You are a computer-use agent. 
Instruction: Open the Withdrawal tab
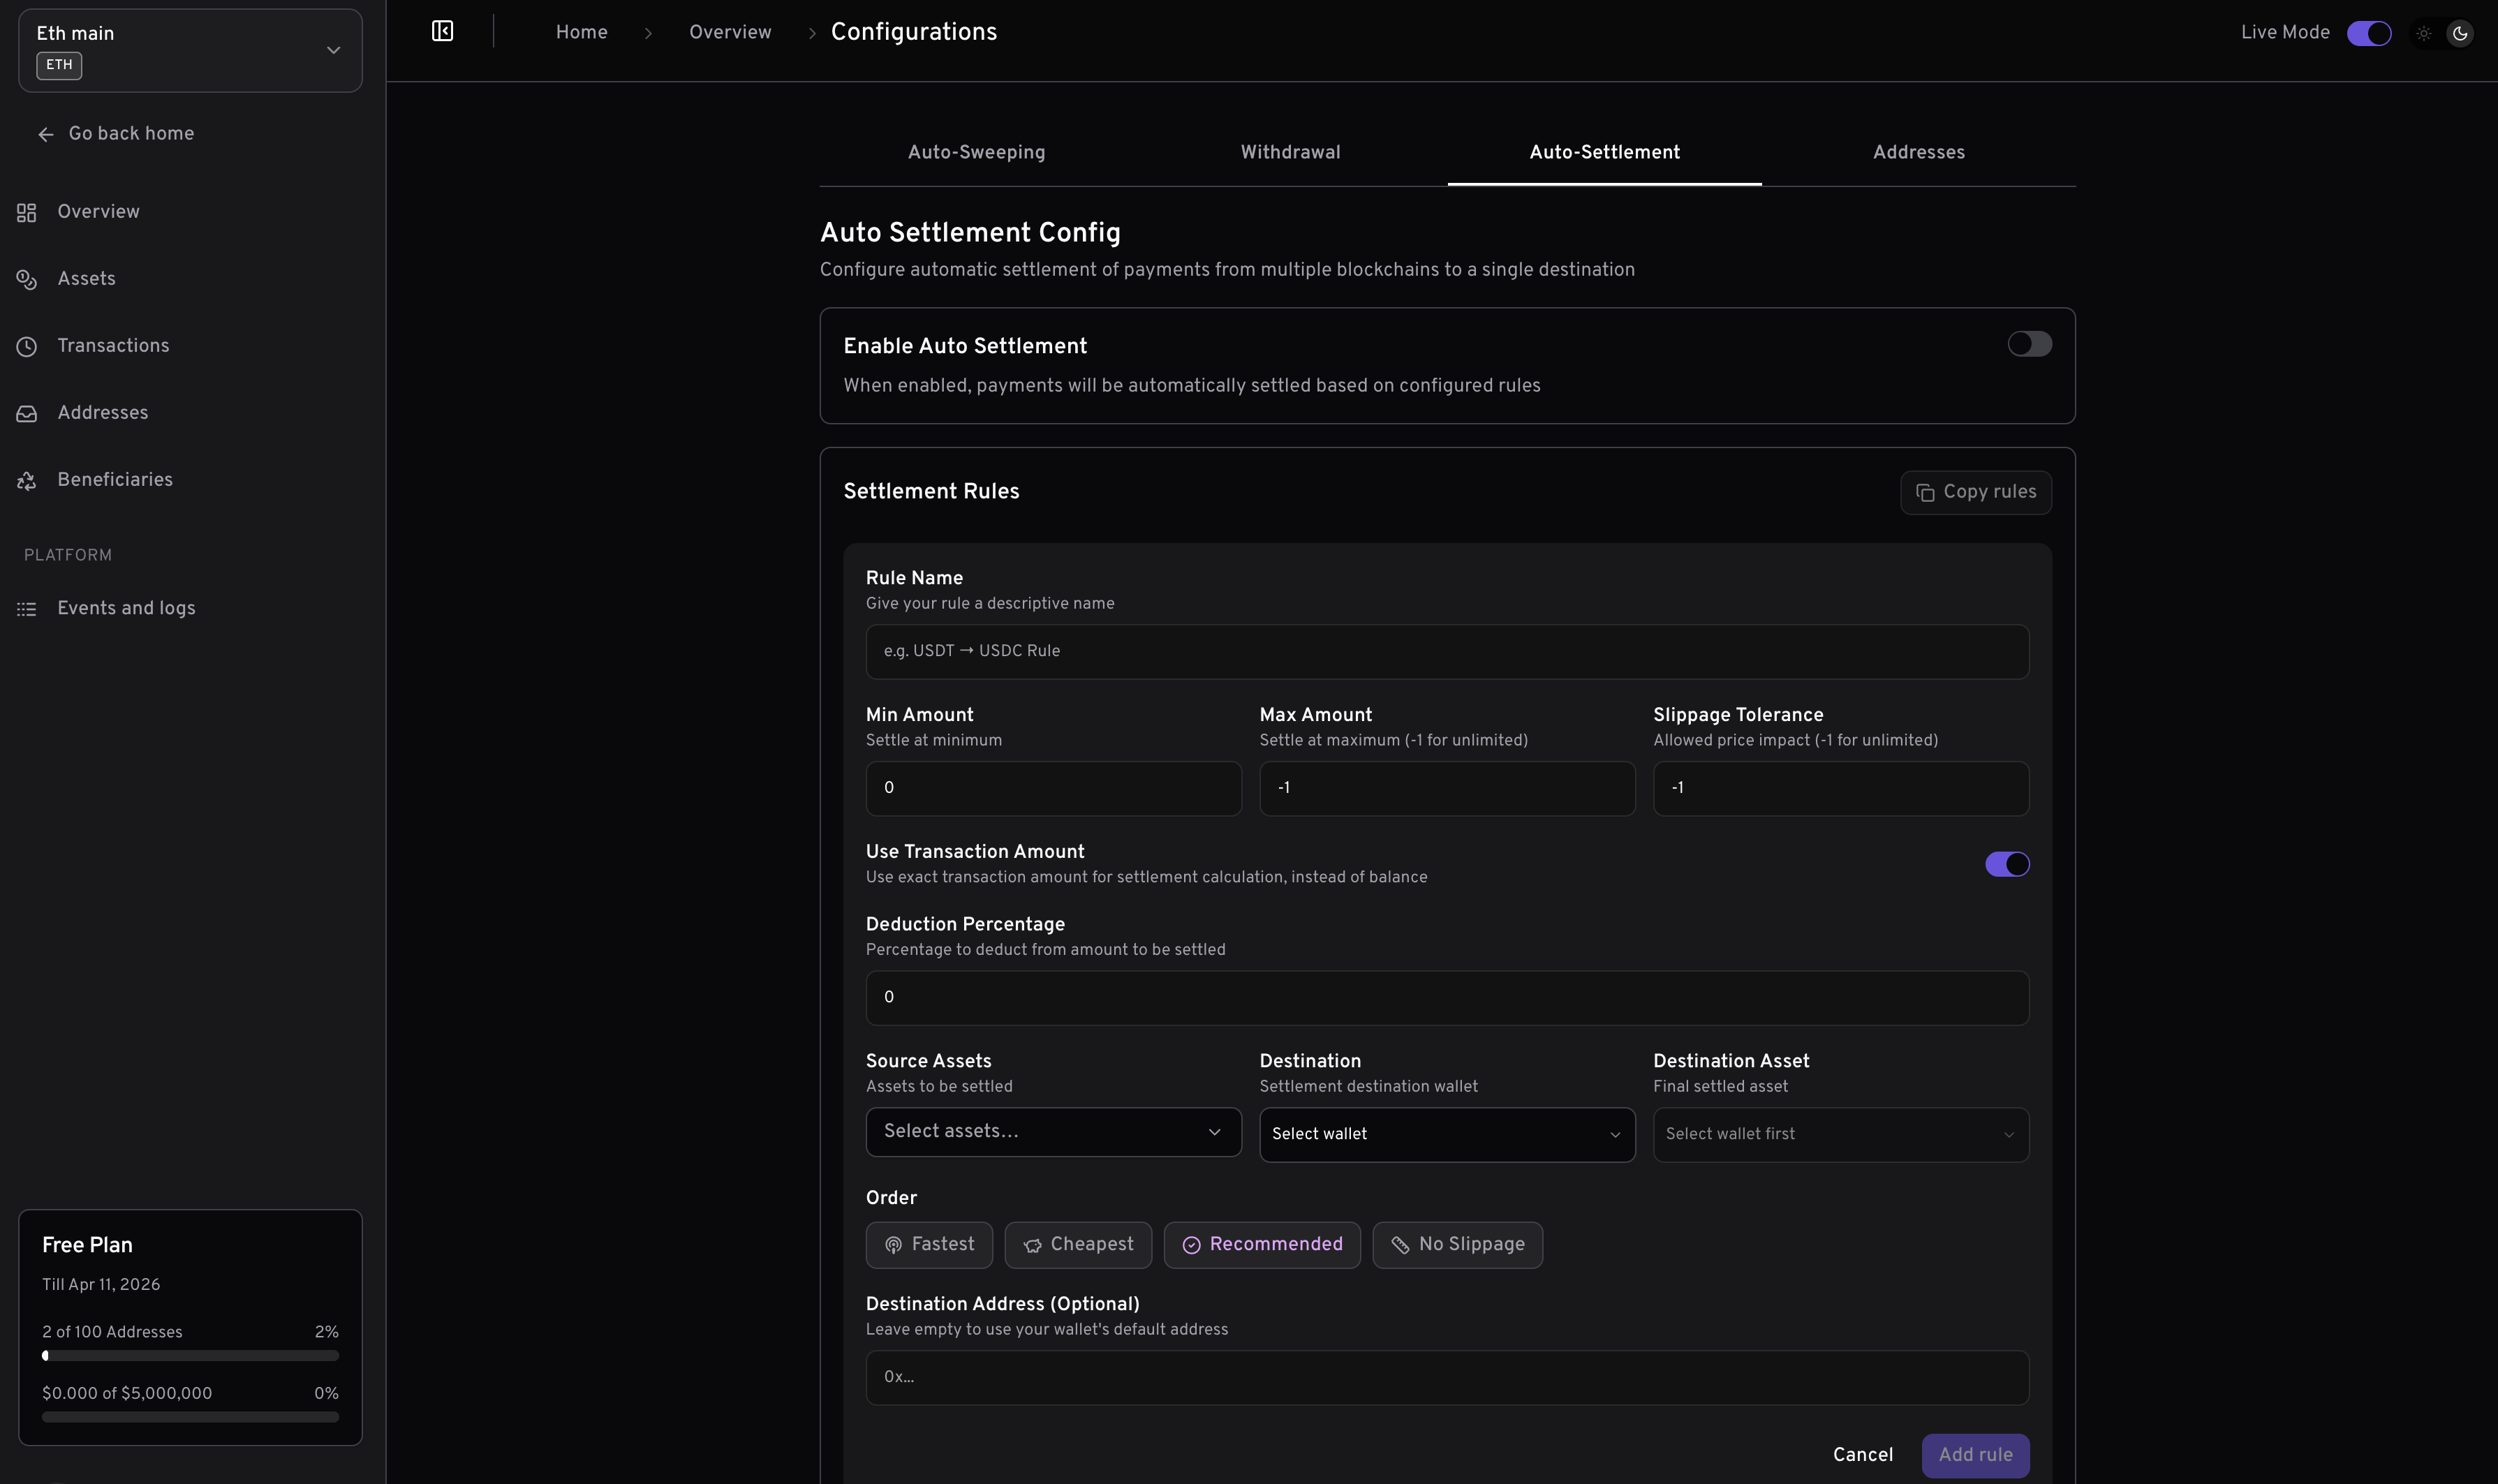(1290, 153)
